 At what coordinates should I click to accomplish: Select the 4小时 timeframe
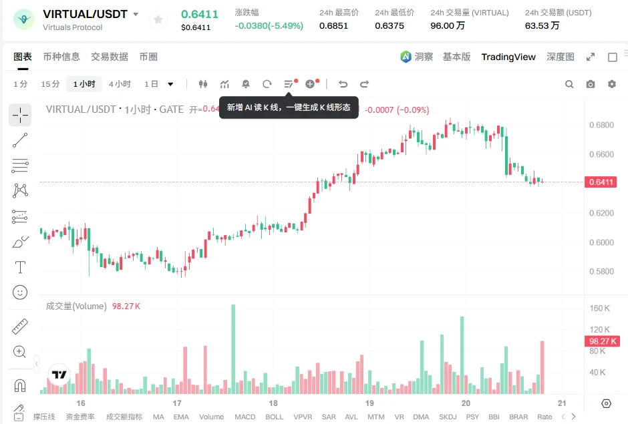[120, 84]
